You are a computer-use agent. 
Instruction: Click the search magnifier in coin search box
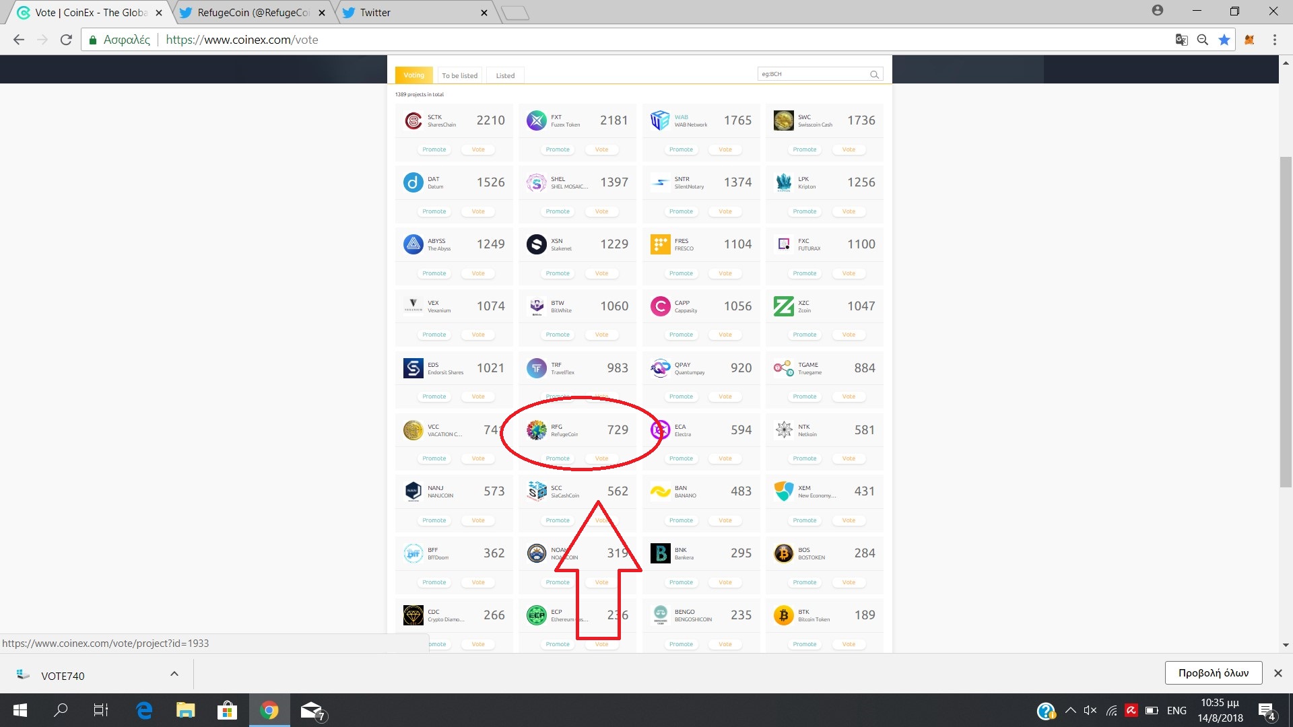click(x=874, y=75)
